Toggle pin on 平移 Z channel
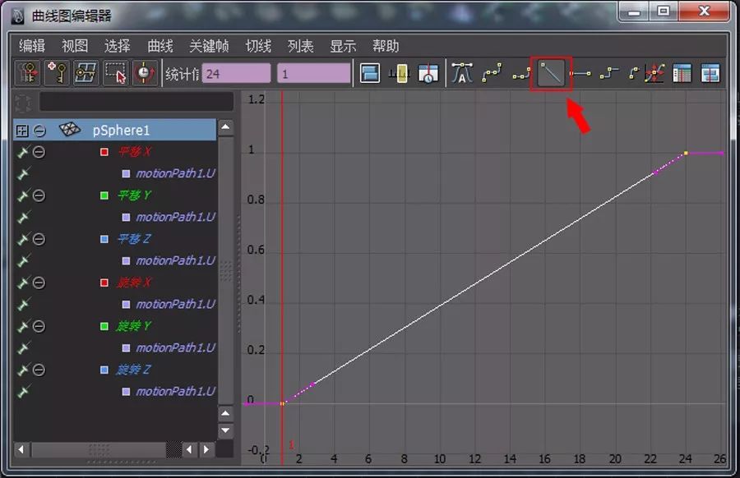This screenshot has width=740, height=478. tap(23, 239)
